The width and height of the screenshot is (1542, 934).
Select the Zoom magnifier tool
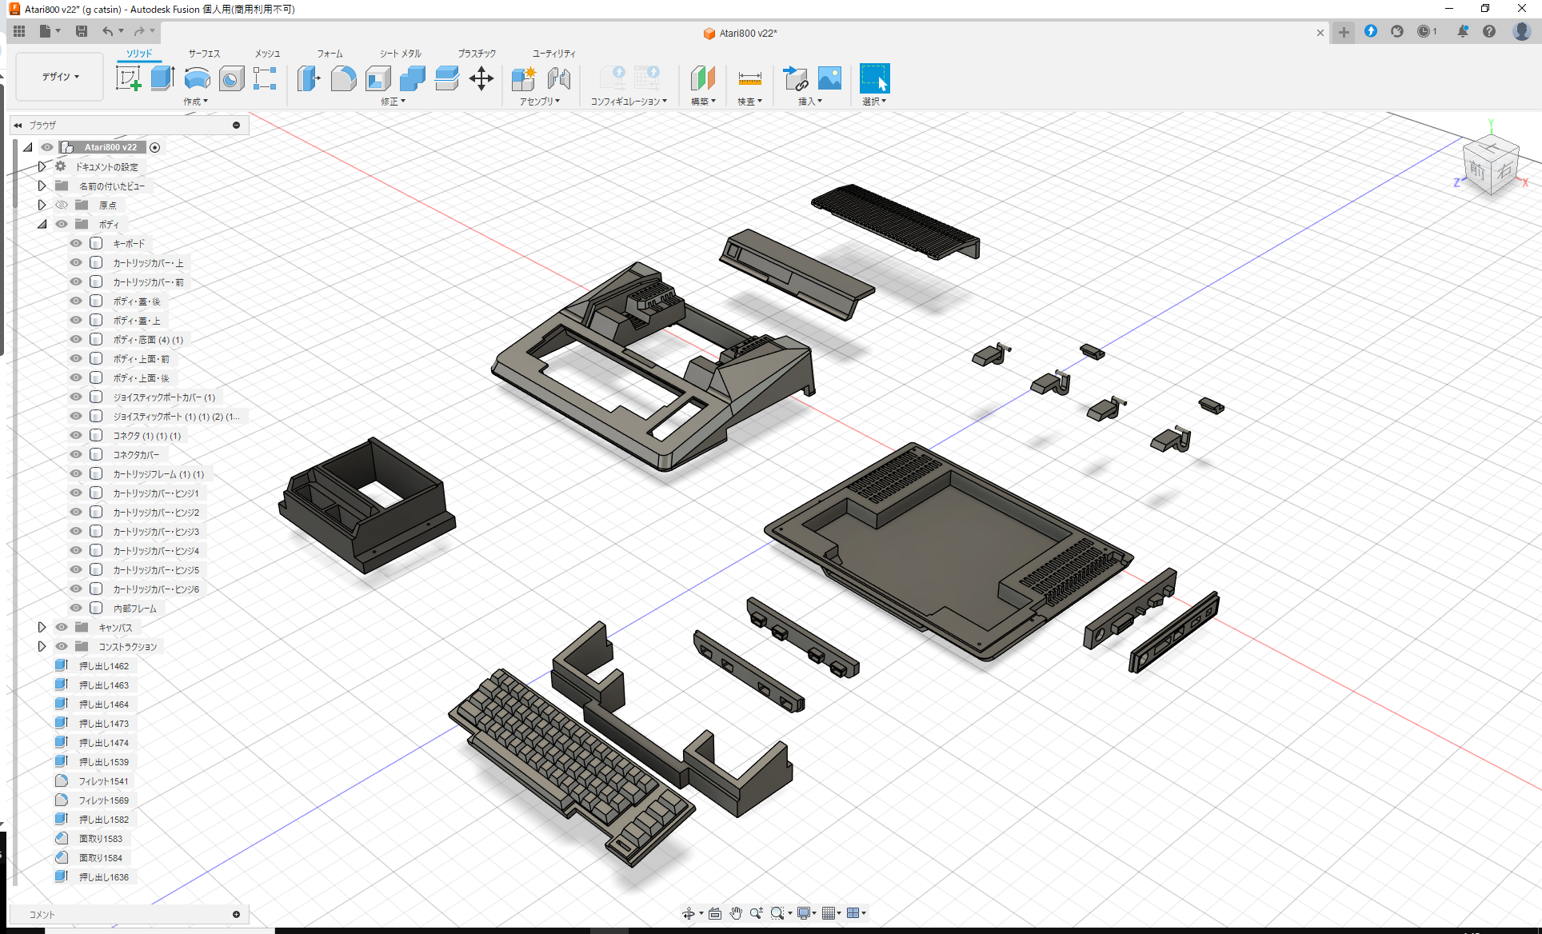757,912
